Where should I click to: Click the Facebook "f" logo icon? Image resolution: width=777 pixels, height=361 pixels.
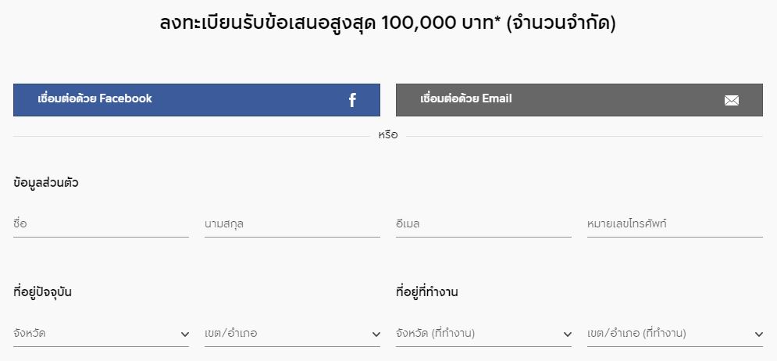pyautogui.click(x=352, y=100)
